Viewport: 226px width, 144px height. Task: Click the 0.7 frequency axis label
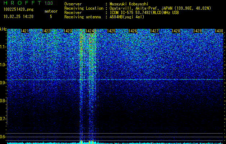pyautogui.click(x=3, y=119)
